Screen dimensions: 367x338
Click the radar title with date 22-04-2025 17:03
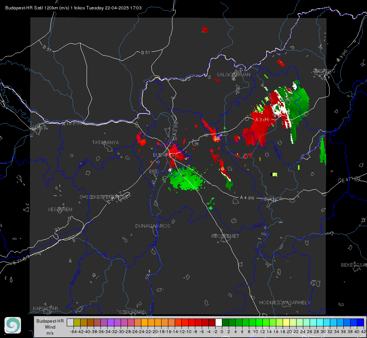(x=73, y=8)
